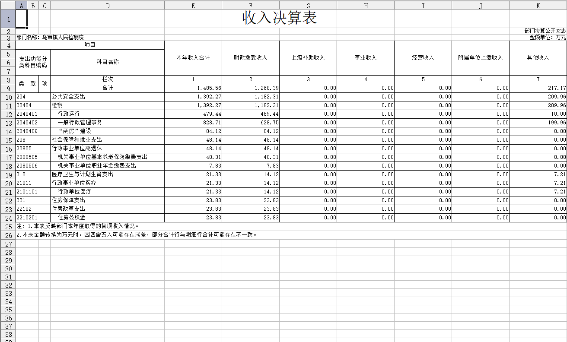Click the cell 社会保障和就业支出
The image size is (567, 342).
pyautogui.click(x=108, y=140)
